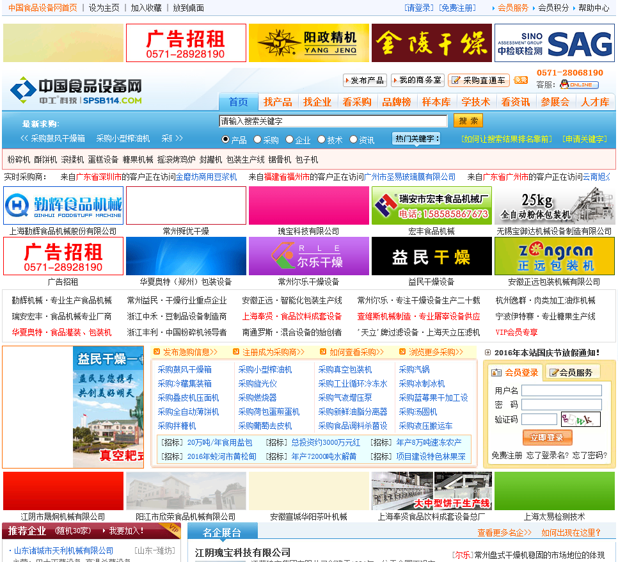Open the 首页 navigation tab
Screen dimensions: 618x562
239,102
